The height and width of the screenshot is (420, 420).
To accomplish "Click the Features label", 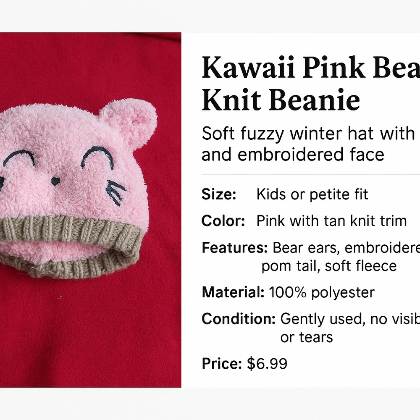I will [x=235, y=248].
